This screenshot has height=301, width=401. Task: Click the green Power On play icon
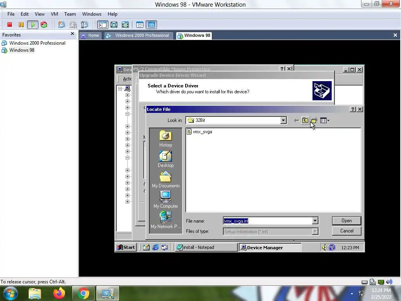[33, 25]
